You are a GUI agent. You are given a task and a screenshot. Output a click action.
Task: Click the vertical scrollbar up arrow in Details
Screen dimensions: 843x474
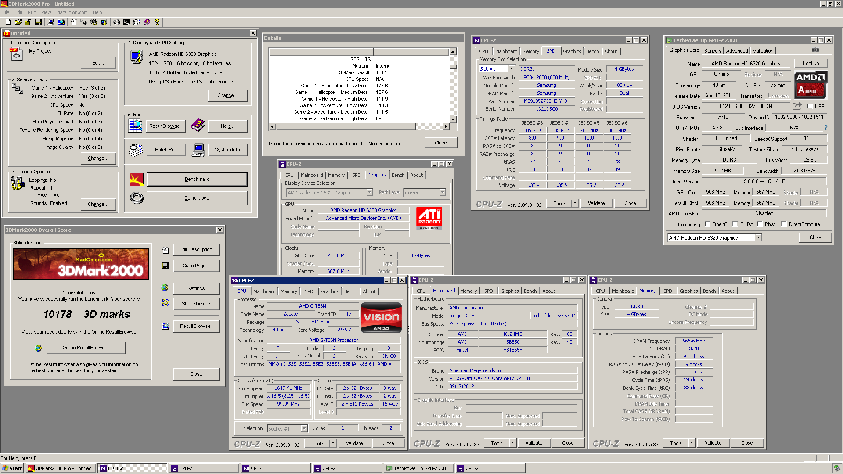click(453, 52)
